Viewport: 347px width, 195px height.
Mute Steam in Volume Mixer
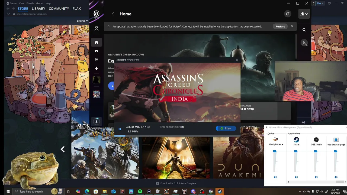(296, 177)
